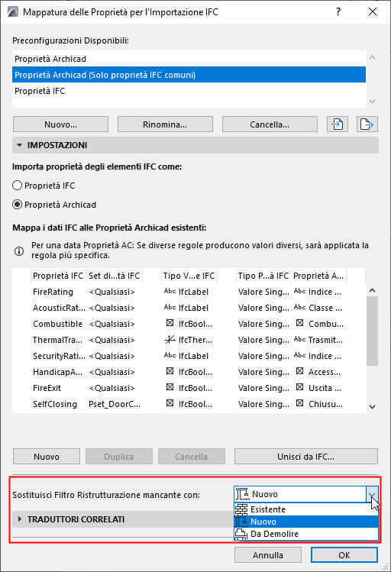Viewport: 391px width, 572px height.
Task: Click the Nuovo renovation icon in combo box
Action: click(x=242, y=494)
